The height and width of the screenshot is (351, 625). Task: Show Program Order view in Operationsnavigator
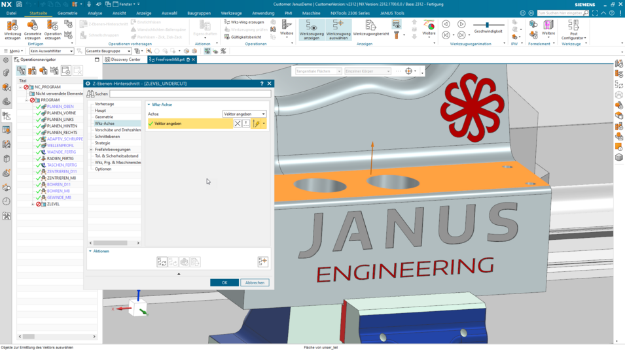click(x=21, y=71)
